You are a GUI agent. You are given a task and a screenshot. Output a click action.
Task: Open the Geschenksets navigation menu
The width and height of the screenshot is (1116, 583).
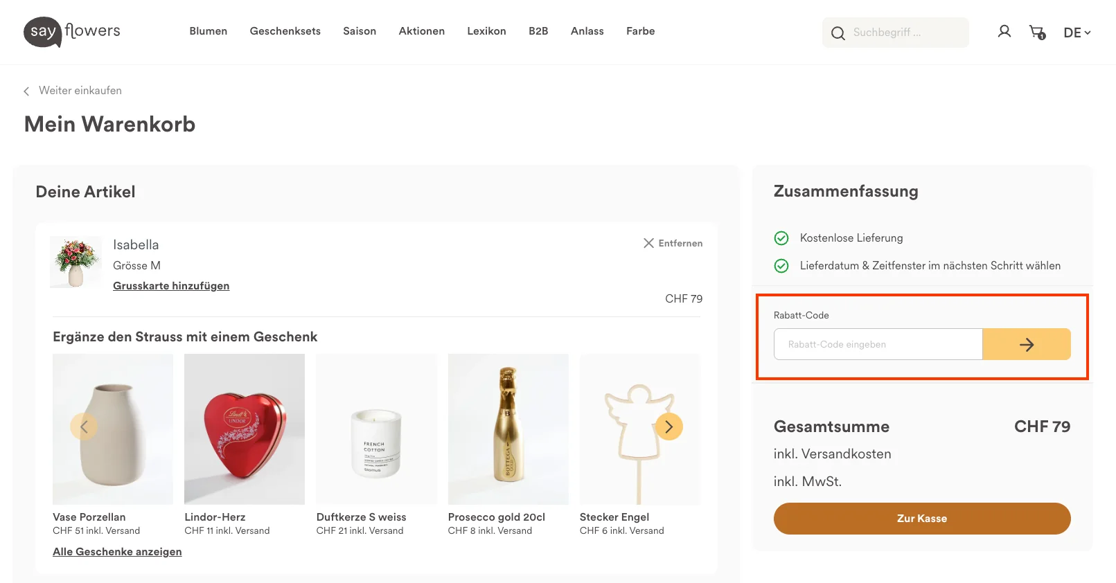point(285,31)
